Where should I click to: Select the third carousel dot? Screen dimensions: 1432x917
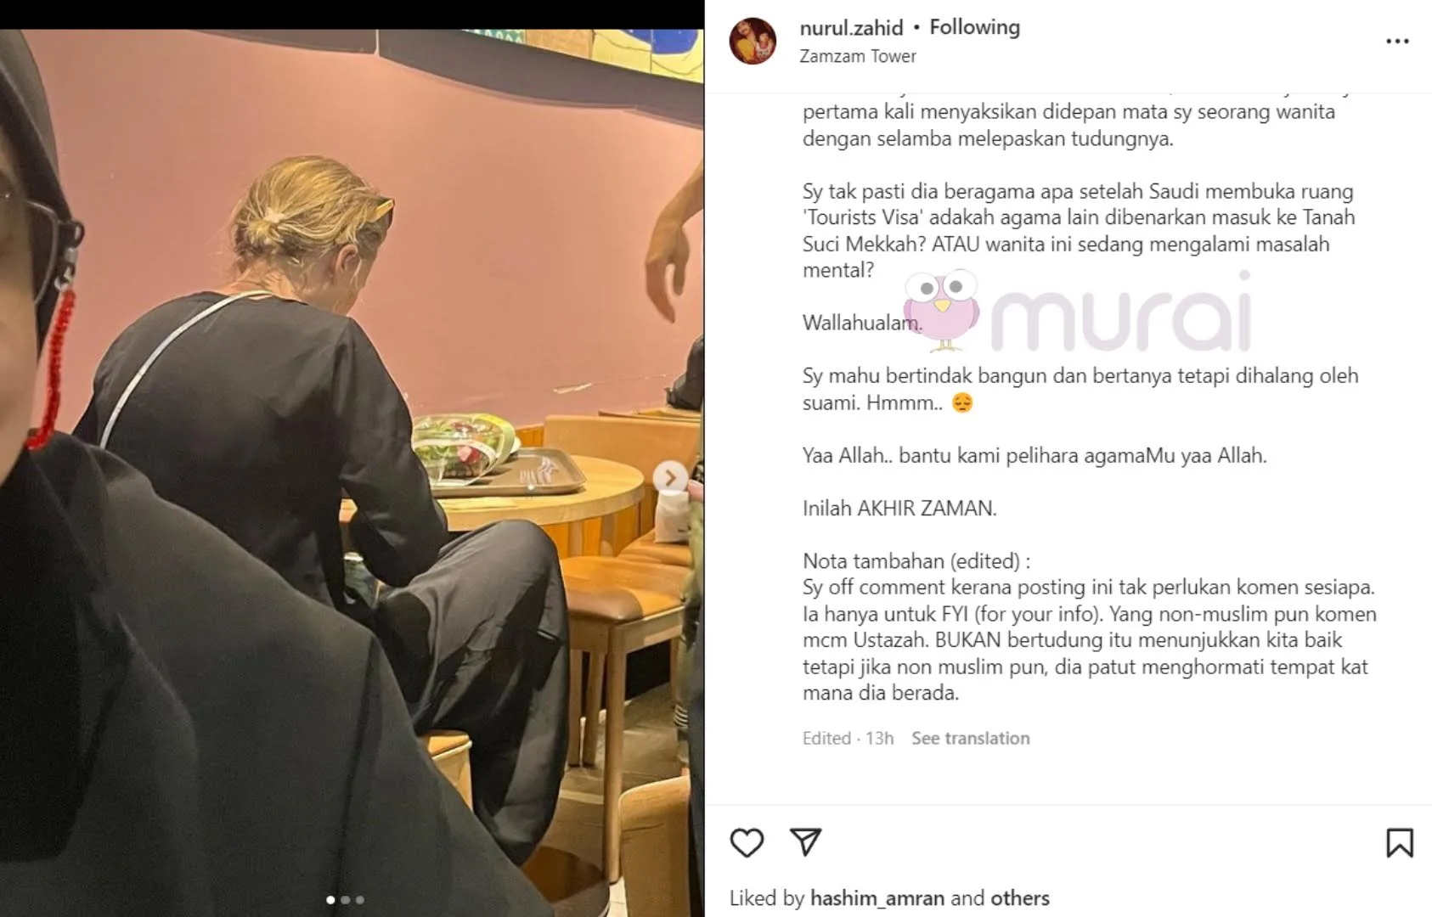[x=359, y=900]
